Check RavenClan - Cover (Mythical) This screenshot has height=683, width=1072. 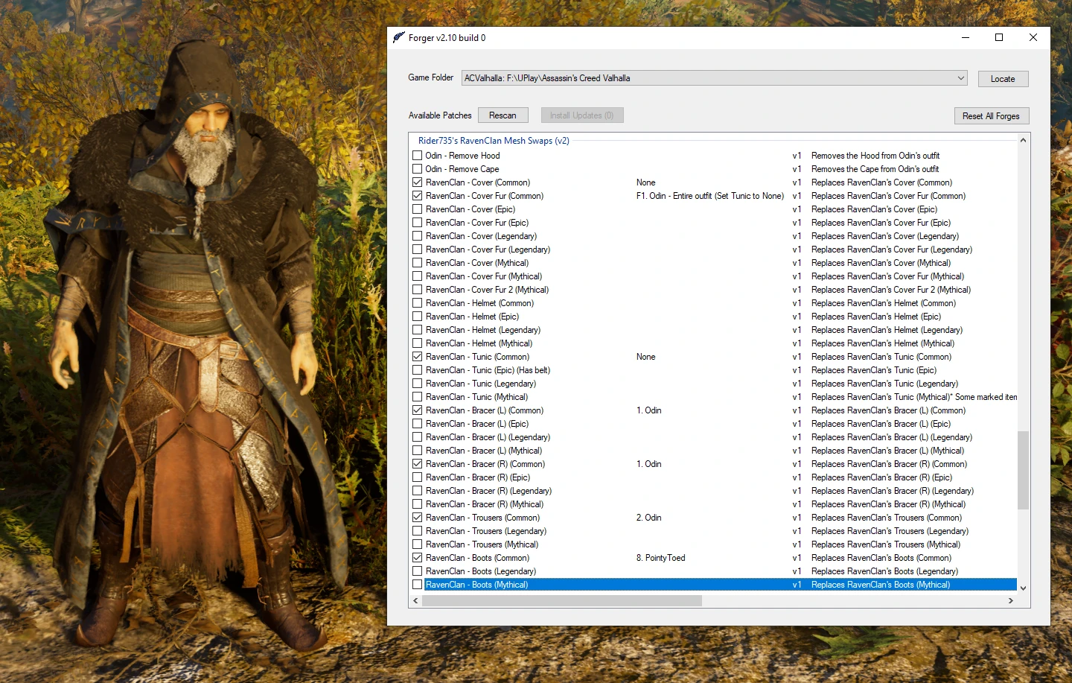[x=418, y=263]
